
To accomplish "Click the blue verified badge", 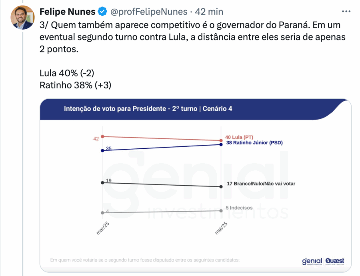I will tap(102, 12).
